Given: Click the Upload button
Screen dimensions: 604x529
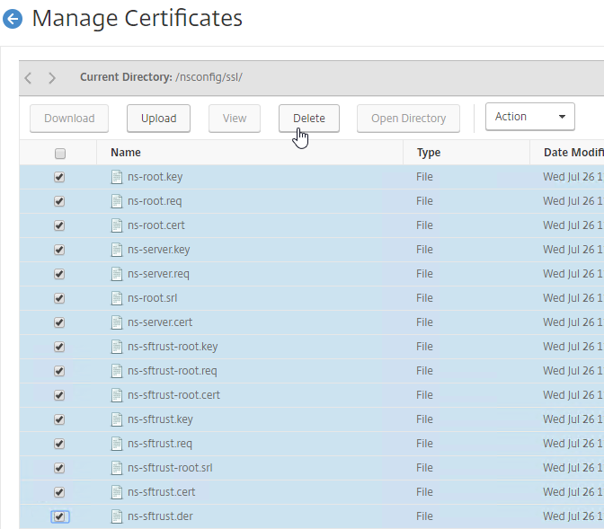Looking at the screenshot, I should coord(158,119).
